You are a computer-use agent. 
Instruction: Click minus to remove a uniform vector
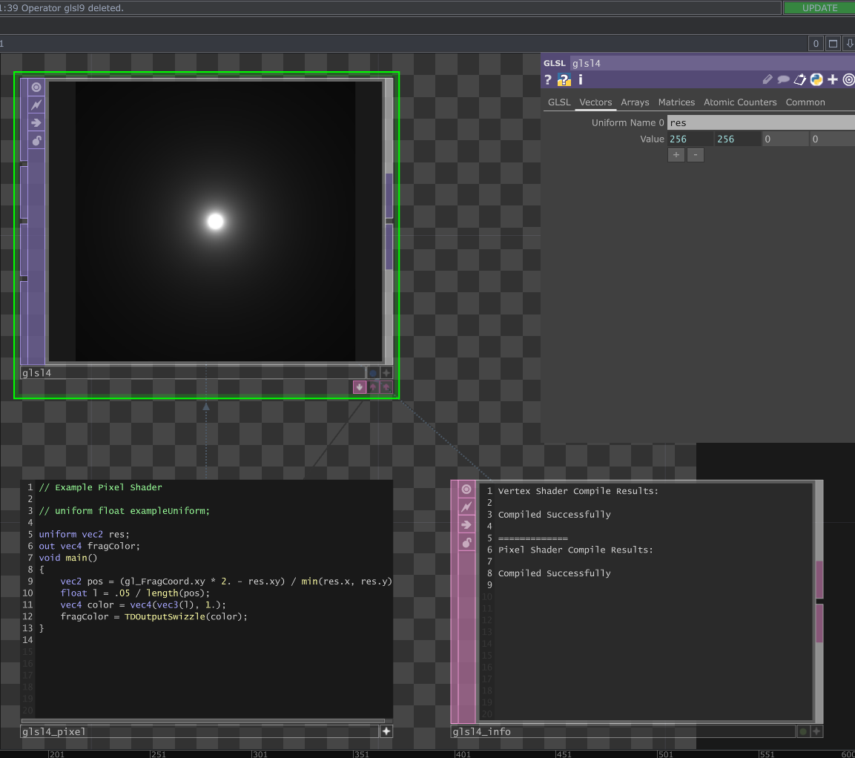(x=695, y=155)
